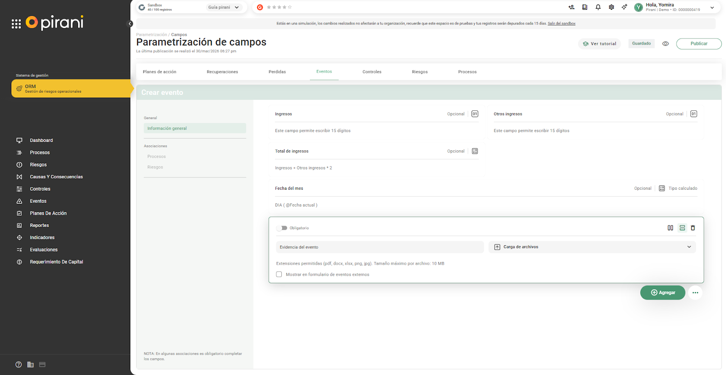Open the Guía pirani dropdown
This screenshot has width=726, height=375.
224,7
